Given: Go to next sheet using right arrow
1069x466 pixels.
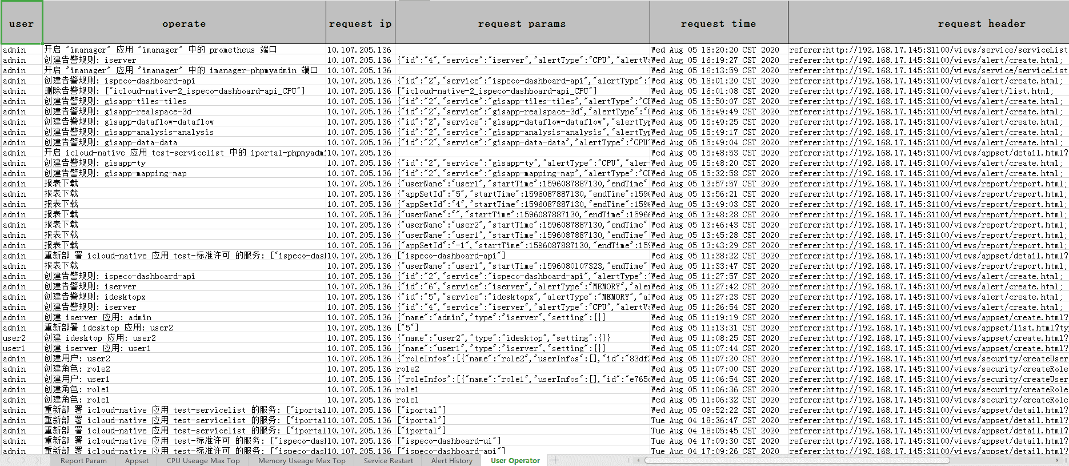Looking at the screenshot, I should click(23, 460).
